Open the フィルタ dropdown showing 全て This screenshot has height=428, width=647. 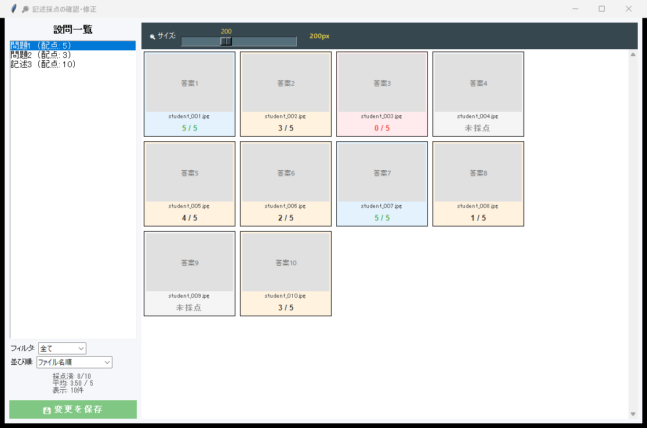62,348
